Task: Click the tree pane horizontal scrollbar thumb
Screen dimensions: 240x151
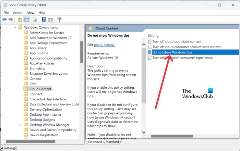Action: pyautogui.click(x=31, y=141)
